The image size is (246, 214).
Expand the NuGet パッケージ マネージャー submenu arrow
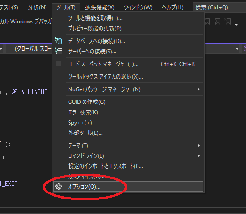point(199,89)
